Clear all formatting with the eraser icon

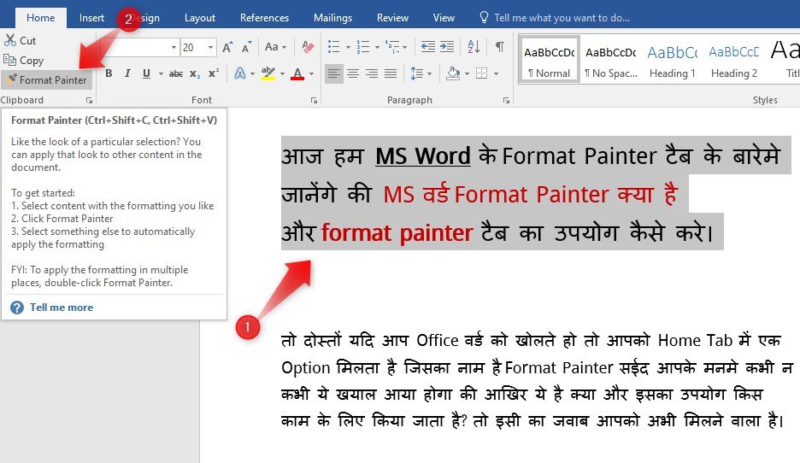pos(308,48)
